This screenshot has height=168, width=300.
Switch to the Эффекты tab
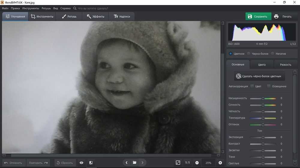pos(95,16)
